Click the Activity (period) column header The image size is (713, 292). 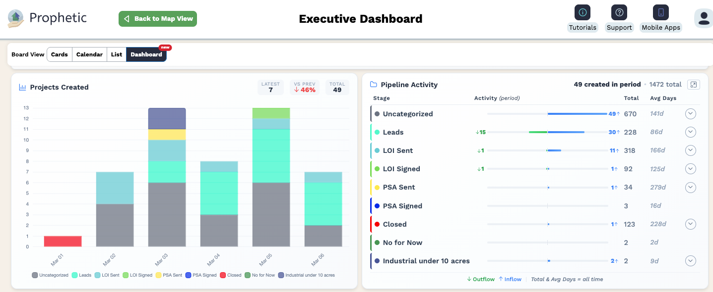[x=497, y=98]
